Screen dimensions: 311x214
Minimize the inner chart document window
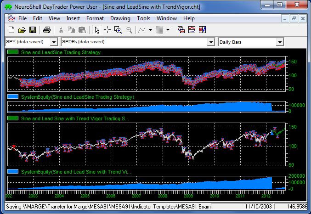point(285,19)
